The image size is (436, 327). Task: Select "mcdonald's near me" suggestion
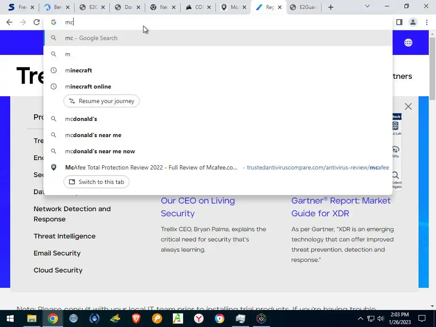[x=218, y=135]
